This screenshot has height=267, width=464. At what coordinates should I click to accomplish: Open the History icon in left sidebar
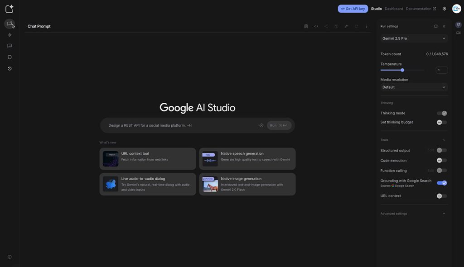click(10, 68)
